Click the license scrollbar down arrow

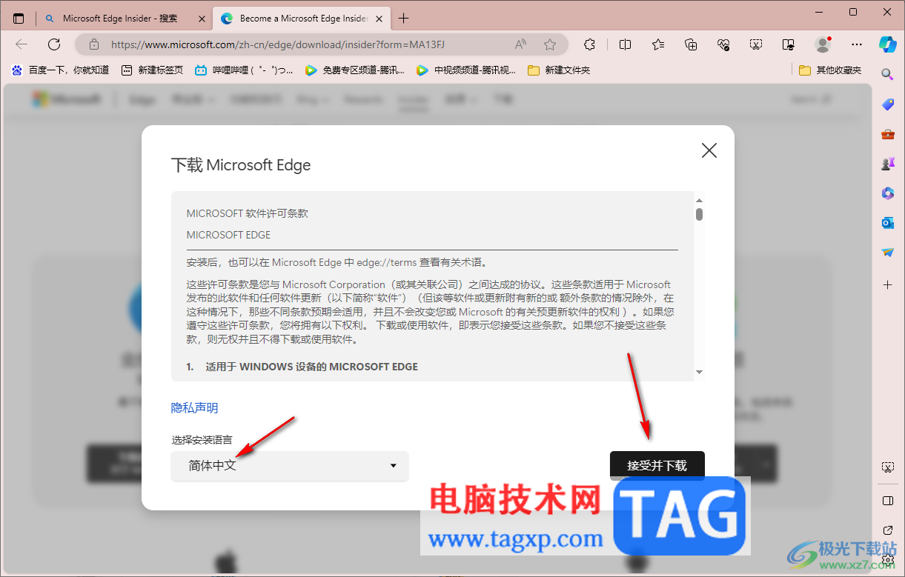click(x=699, y=372)
